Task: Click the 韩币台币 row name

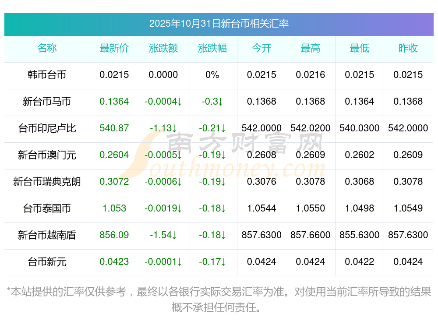Action: click(x=47, y=75)
